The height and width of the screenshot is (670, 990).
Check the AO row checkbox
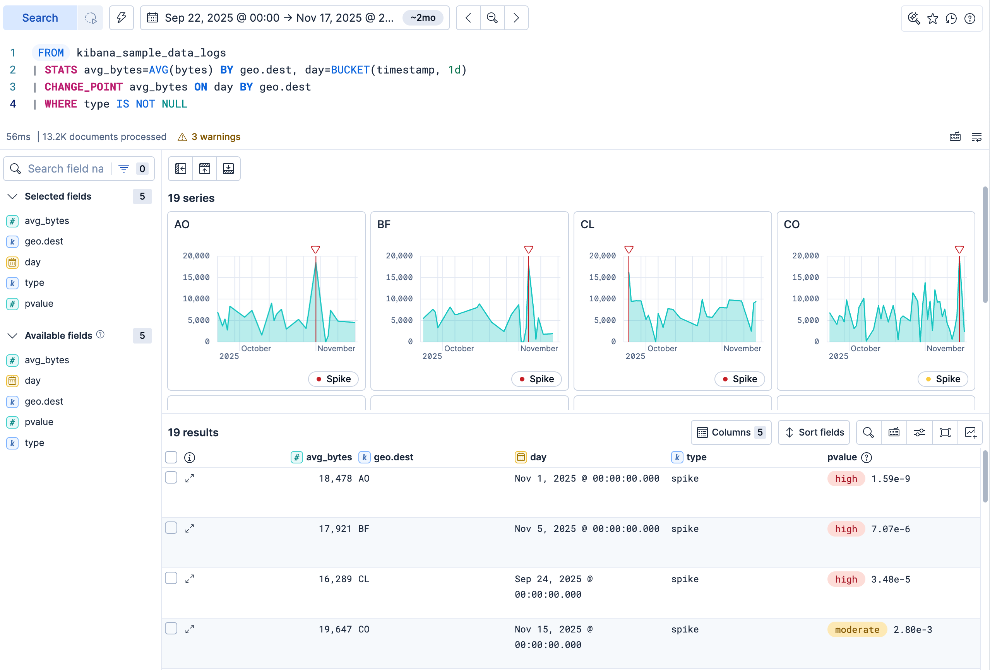[x=171, y=478]
